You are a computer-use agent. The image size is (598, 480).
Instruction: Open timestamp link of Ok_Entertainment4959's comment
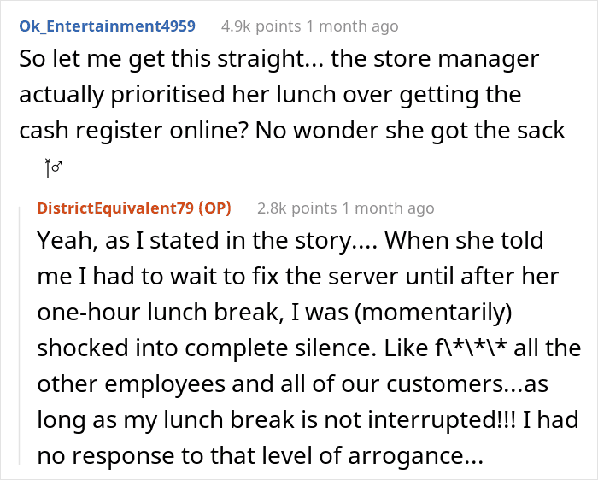click(x=353, y=26)
